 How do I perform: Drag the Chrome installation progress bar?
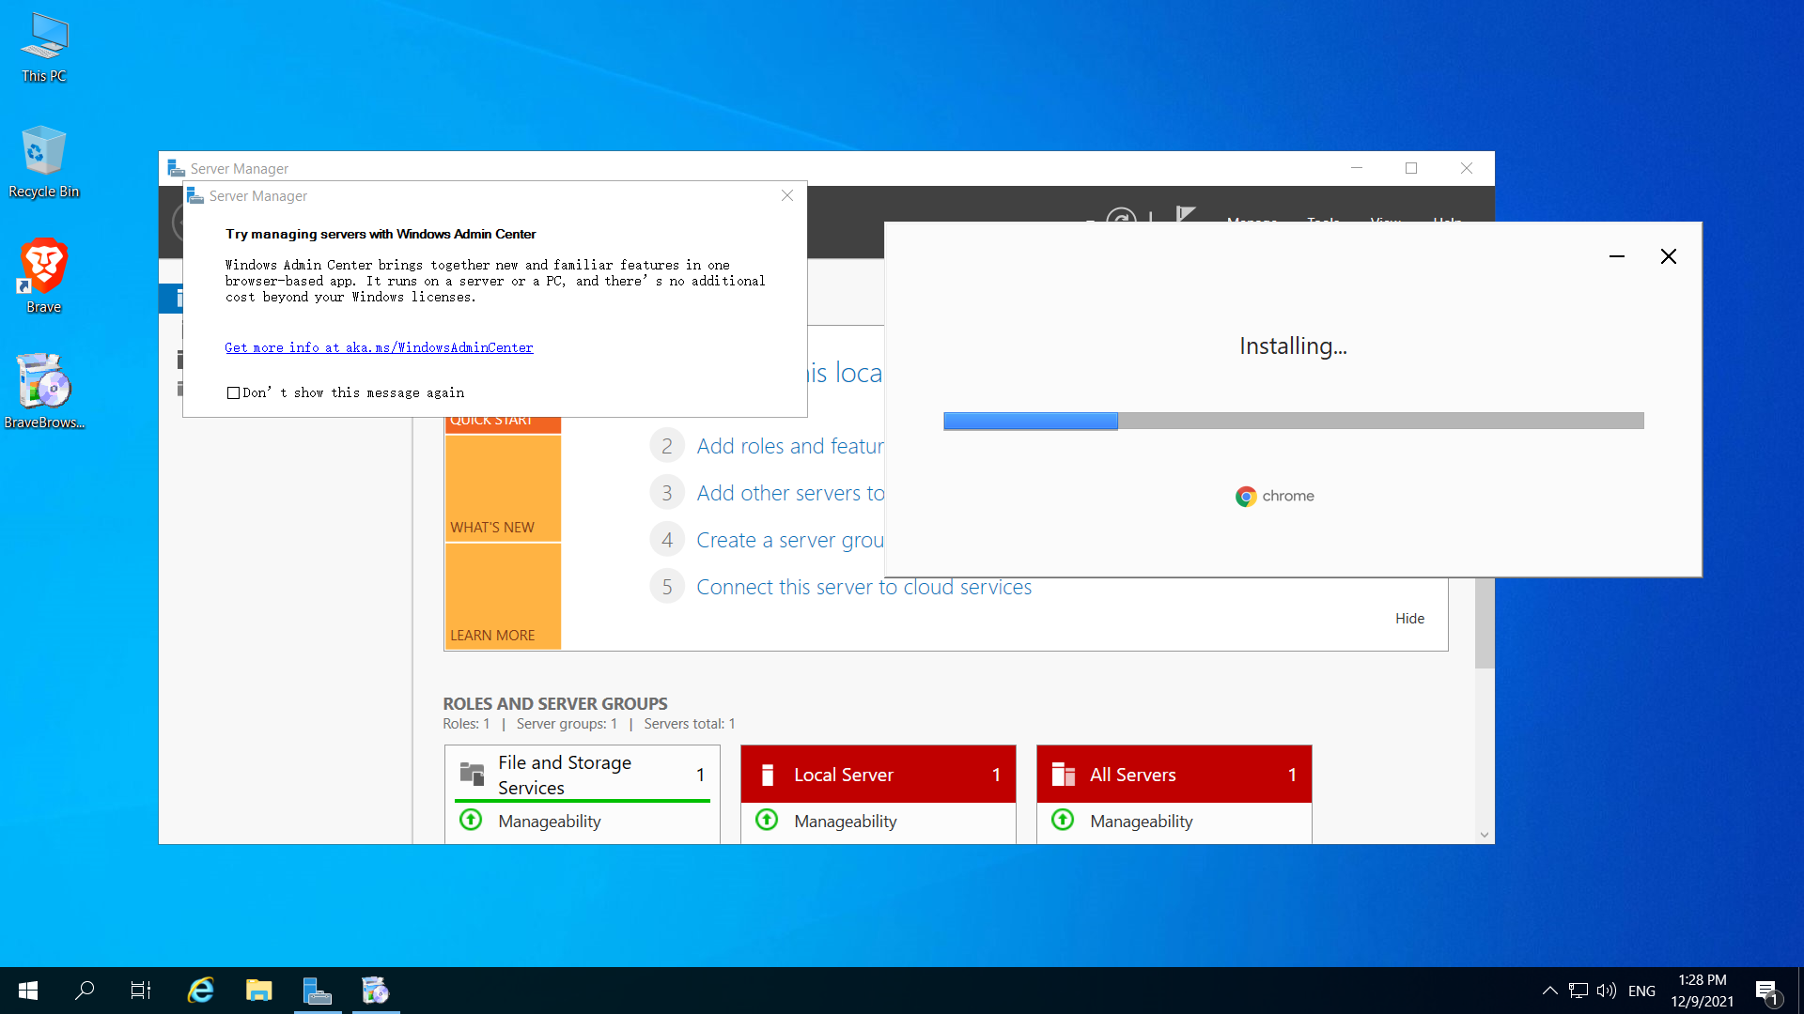coord(1292,420)
